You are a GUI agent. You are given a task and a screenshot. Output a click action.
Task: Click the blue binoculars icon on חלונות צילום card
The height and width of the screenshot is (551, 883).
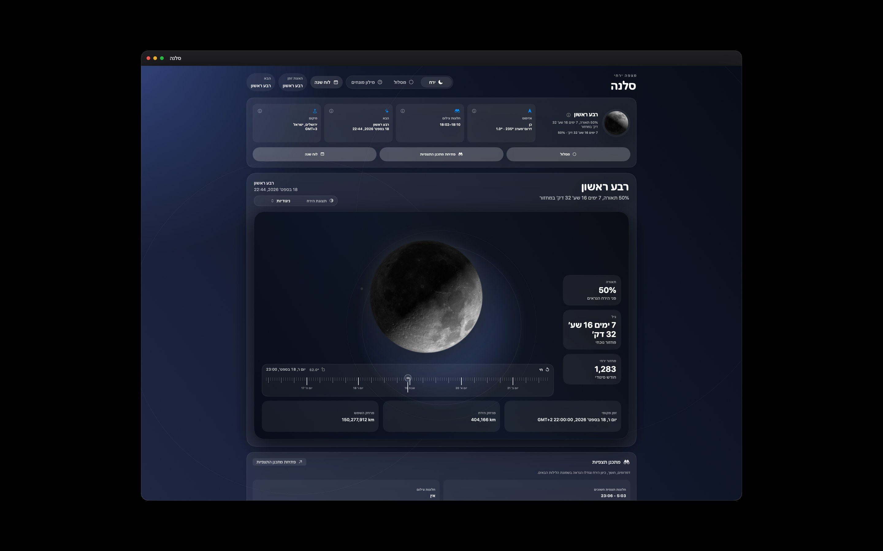457,111
